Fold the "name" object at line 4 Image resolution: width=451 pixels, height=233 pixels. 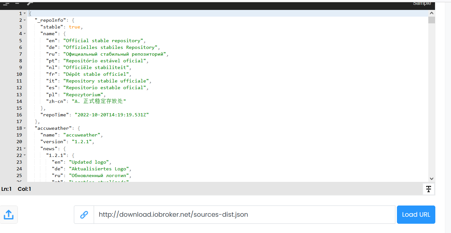coord(25,34)
